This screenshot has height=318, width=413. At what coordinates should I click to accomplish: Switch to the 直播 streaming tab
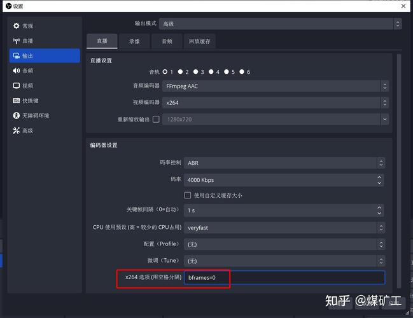[x=102, y=41]
